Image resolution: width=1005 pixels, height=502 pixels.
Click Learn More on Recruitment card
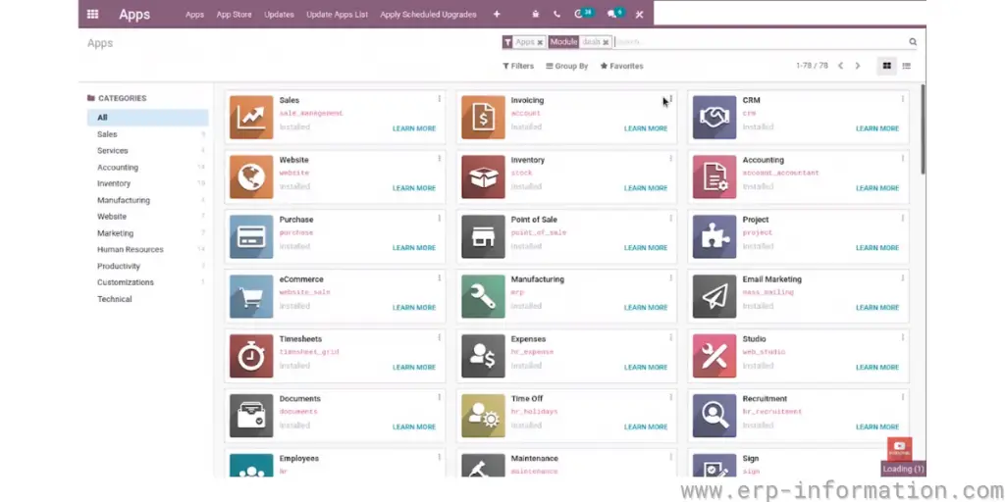click(877, 427)
